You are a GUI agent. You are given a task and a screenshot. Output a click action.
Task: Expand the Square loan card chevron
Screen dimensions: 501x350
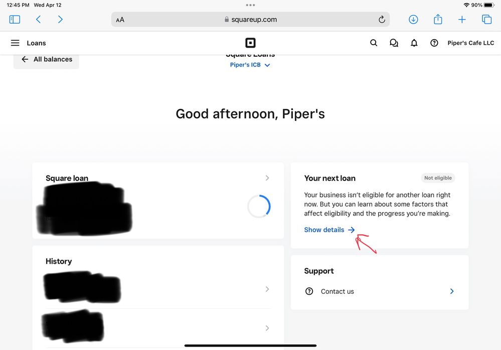[267, 178]
